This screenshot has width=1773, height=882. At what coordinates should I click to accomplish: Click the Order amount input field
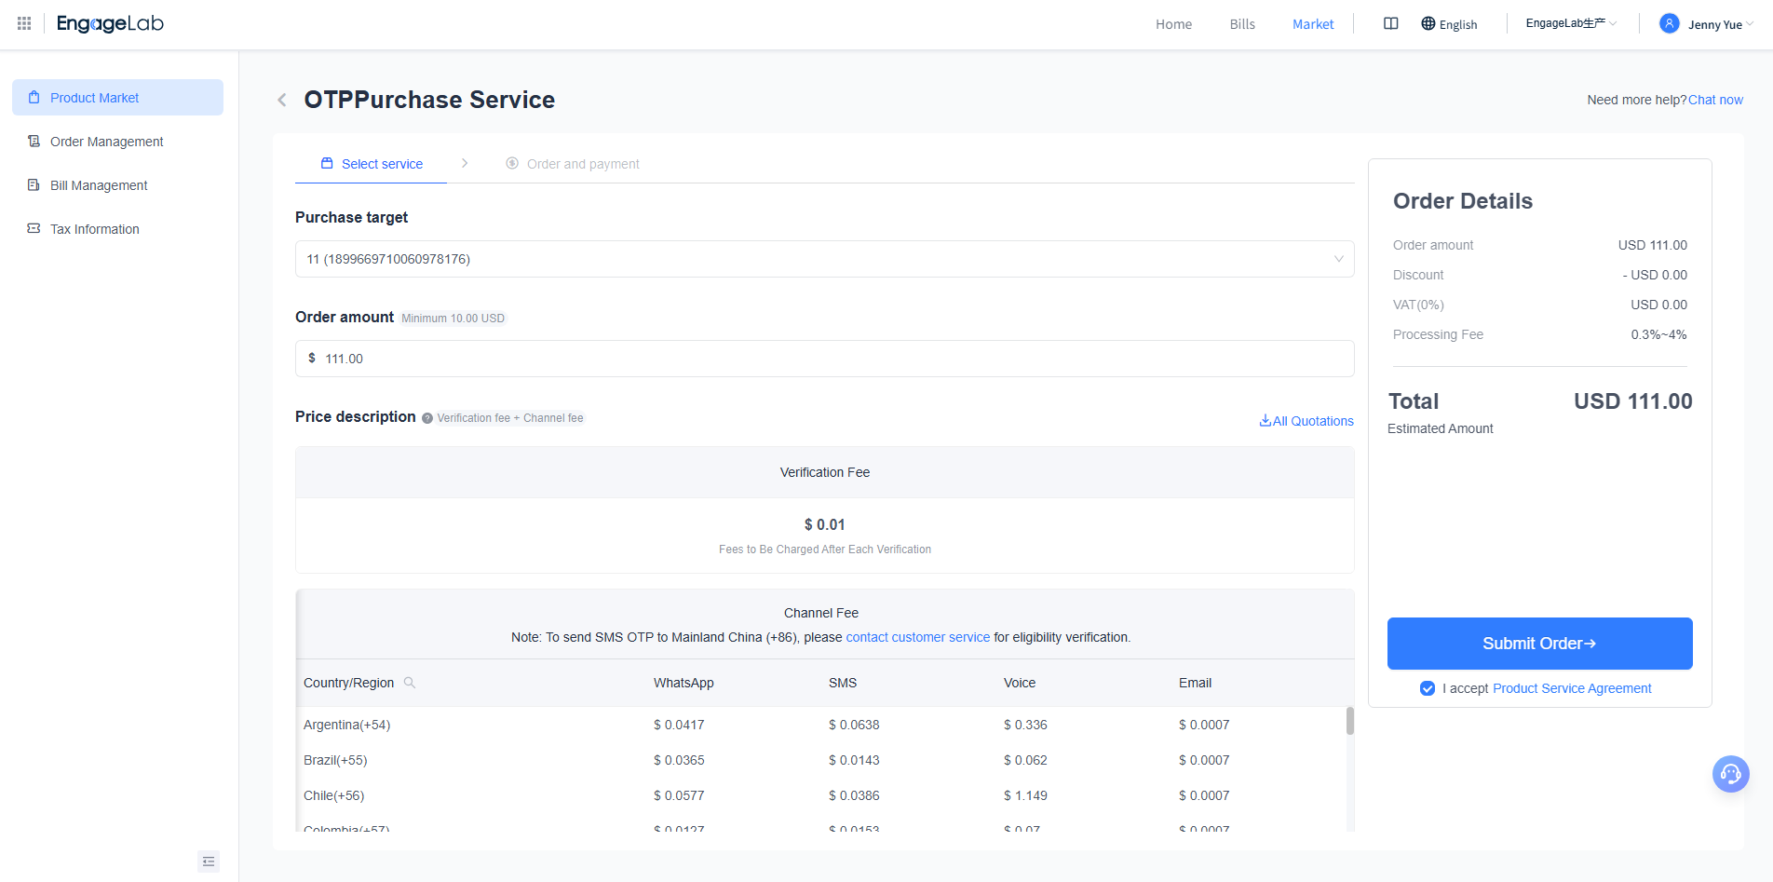824,359
